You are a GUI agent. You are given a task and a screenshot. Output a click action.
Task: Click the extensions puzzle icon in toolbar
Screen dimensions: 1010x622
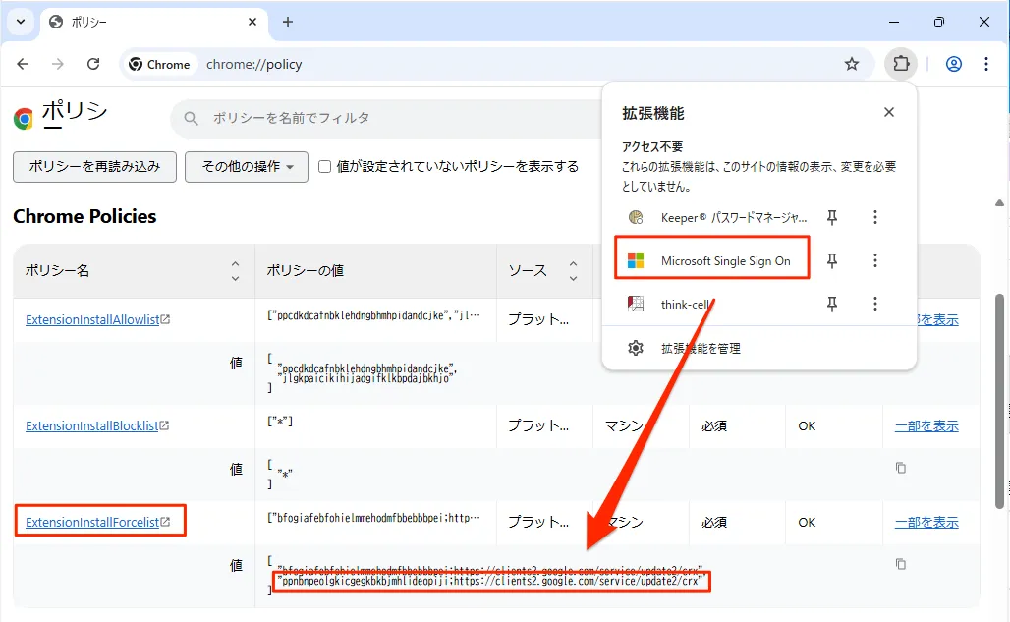click(900, 64)
